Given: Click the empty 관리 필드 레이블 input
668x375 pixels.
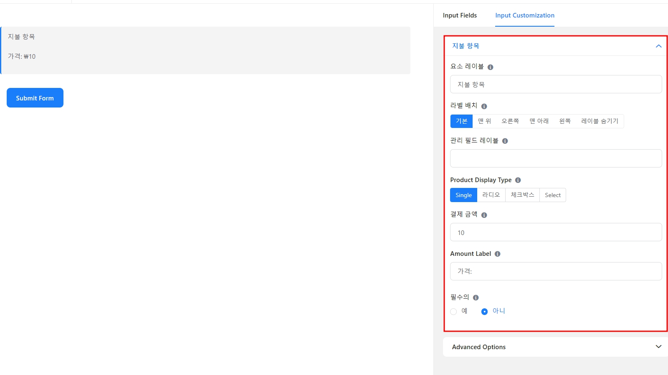Looking at the screenshot, I should (x=556, y=158).
